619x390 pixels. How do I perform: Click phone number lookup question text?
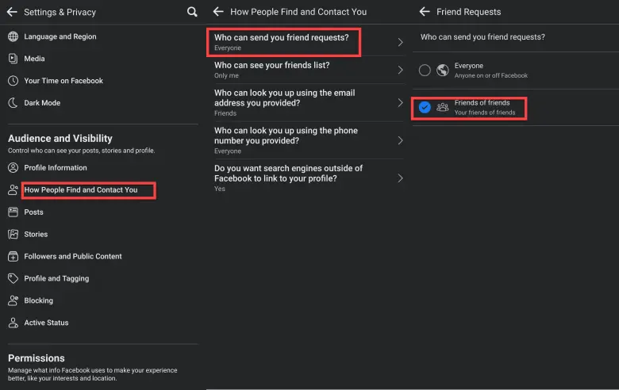pyautogui.click(x=286, y=136)
